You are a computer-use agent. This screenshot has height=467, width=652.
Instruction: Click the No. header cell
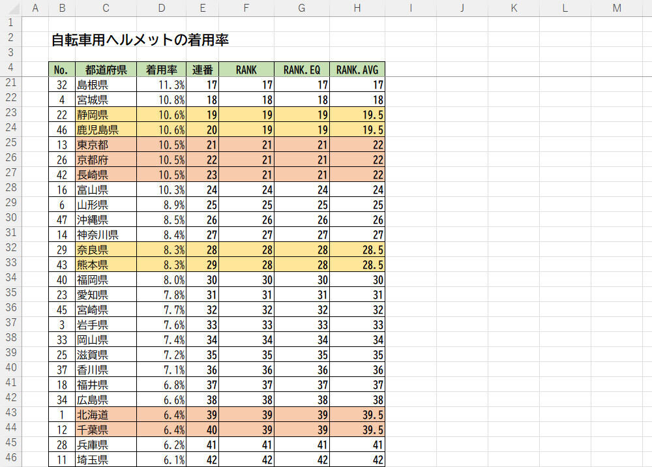[x=61, y=70]
